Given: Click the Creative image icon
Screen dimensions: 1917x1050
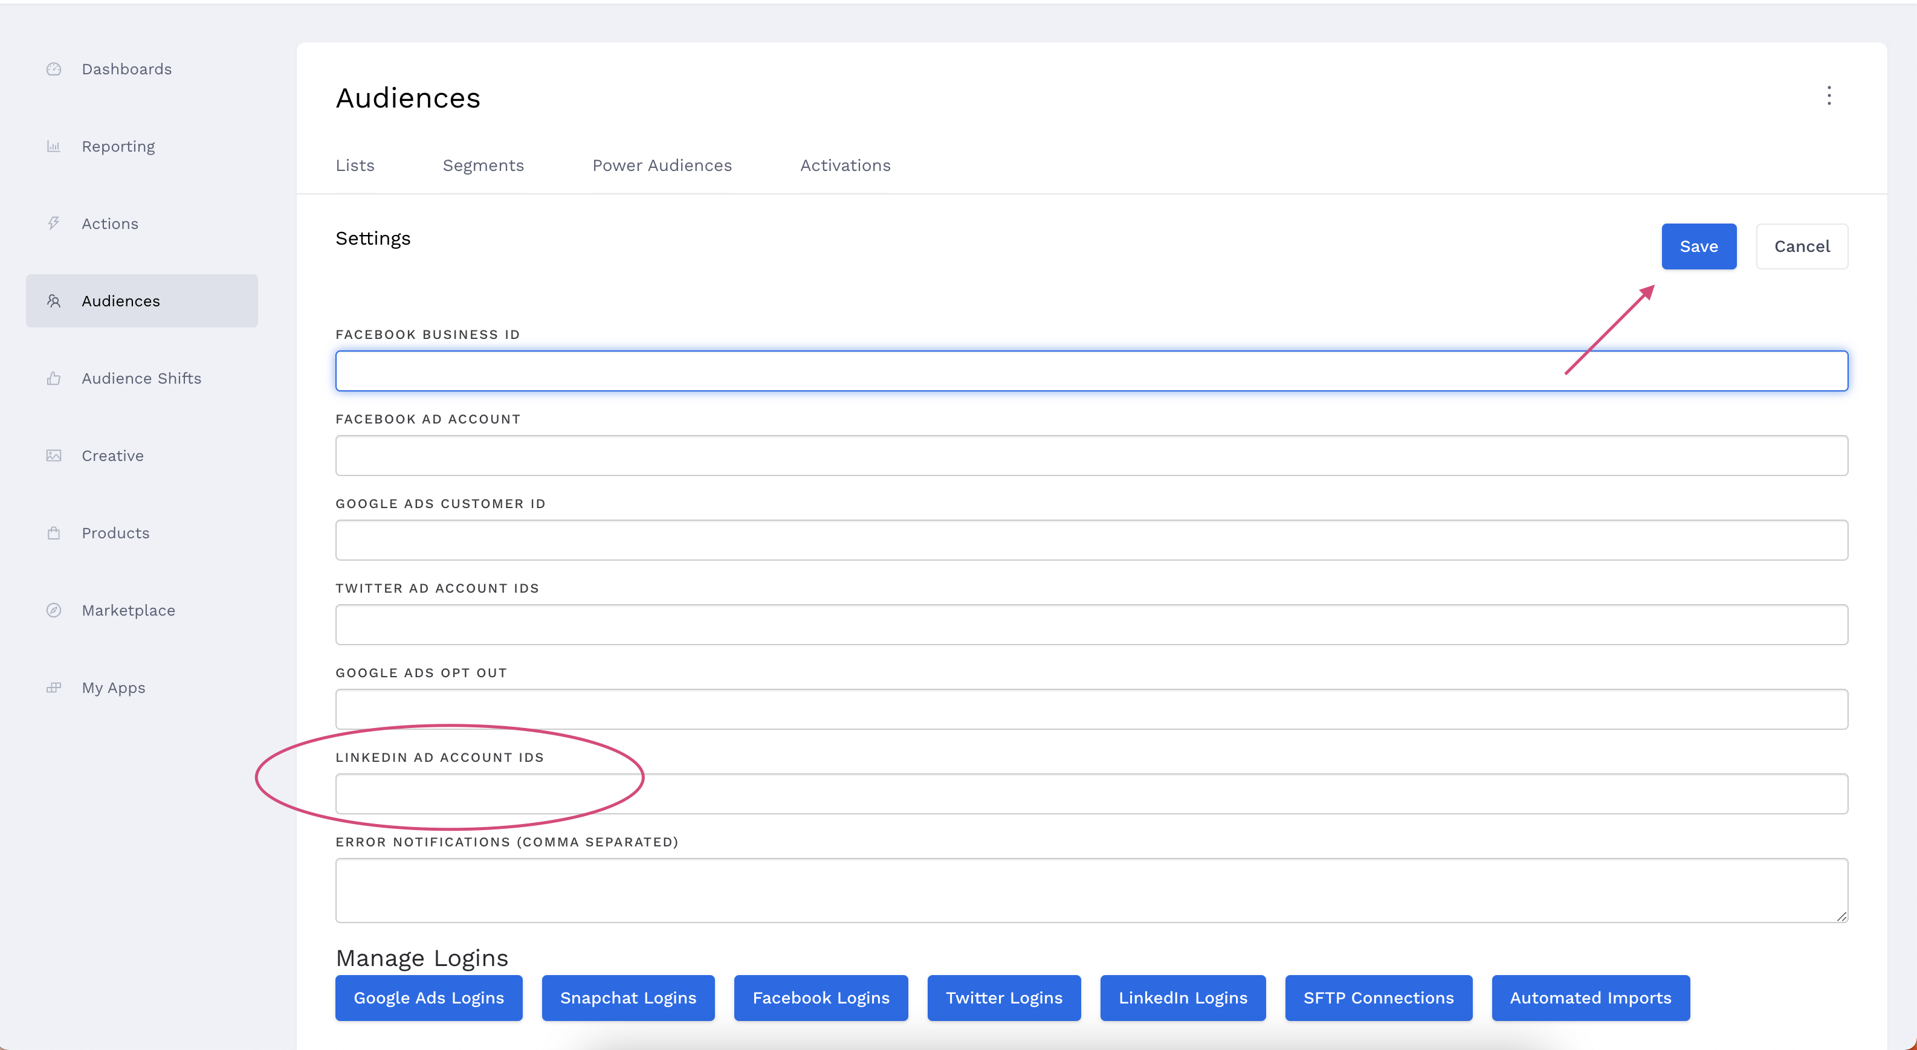Looking at the screenshot, I should pyautogui.click(x=54, y=456).
